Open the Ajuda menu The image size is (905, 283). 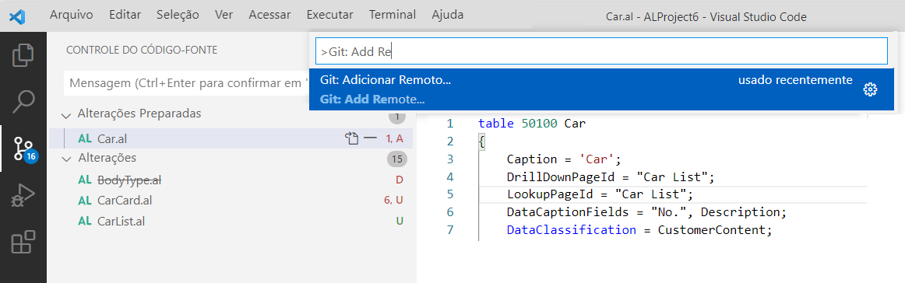(447, 15)
